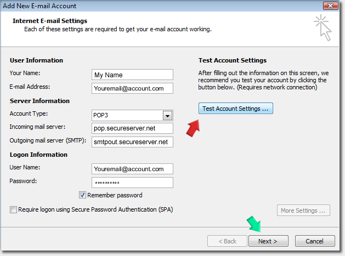Enable Require logon using Secure Password Authentication

point(13,209)
